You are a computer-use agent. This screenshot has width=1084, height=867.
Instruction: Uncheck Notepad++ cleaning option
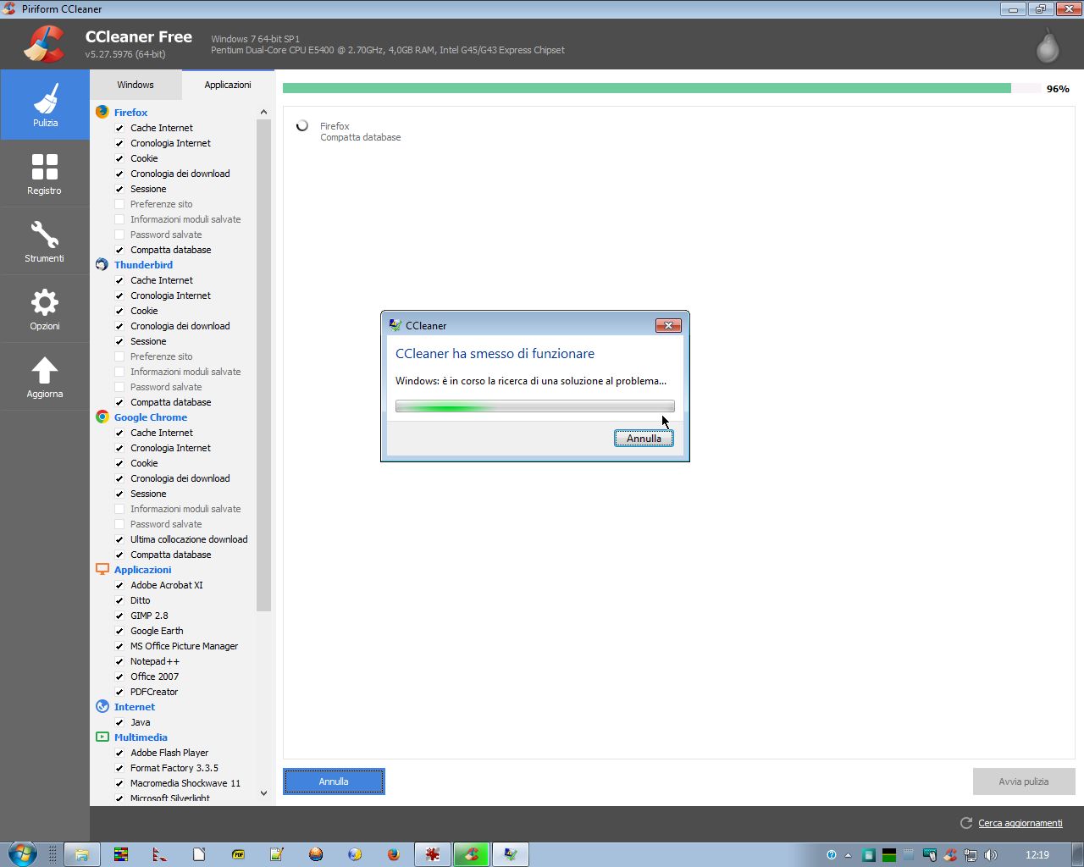coord(119,661)
